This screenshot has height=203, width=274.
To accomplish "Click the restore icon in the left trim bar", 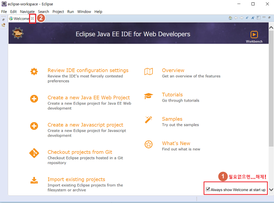I will (3, 20).
